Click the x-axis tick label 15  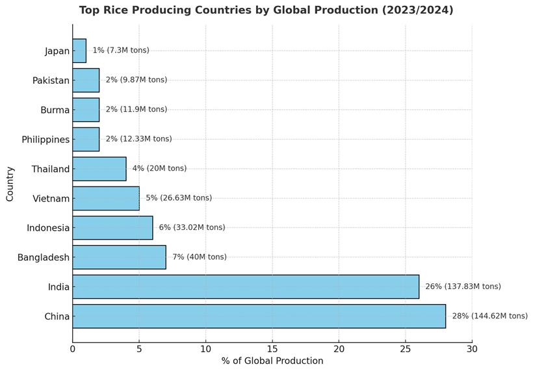tap(272, 349)
